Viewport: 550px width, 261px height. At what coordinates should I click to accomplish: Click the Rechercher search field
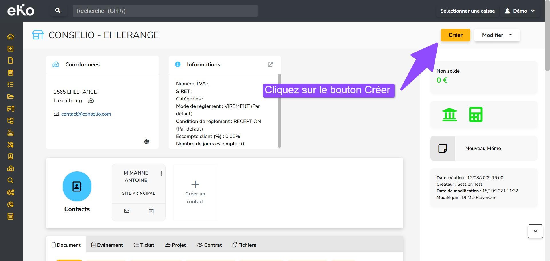click(x=165, y=11)
